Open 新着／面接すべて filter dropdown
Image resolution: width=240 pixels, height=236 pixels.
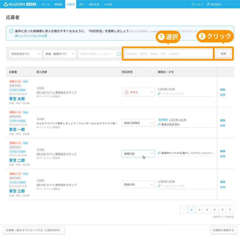(60, 54)
